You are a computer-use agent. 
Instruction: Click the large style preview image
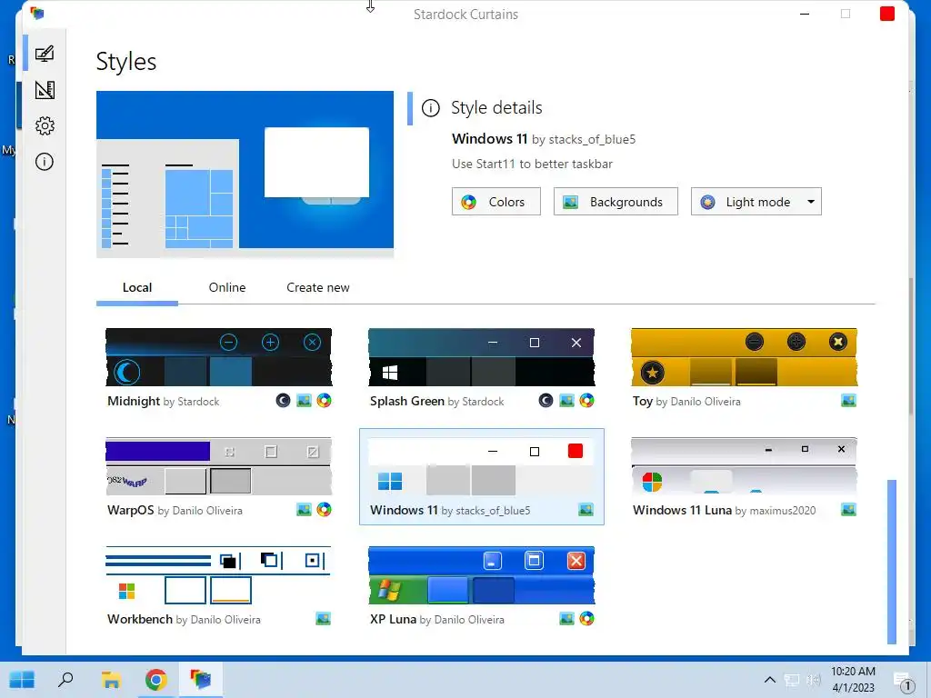point(245,174)
